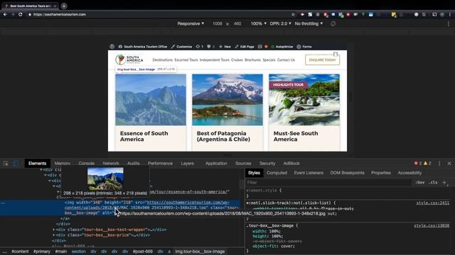The width and height of the screenshot is (455, 255).
Task: Open the Layers tab
Action: coord(188,164)
